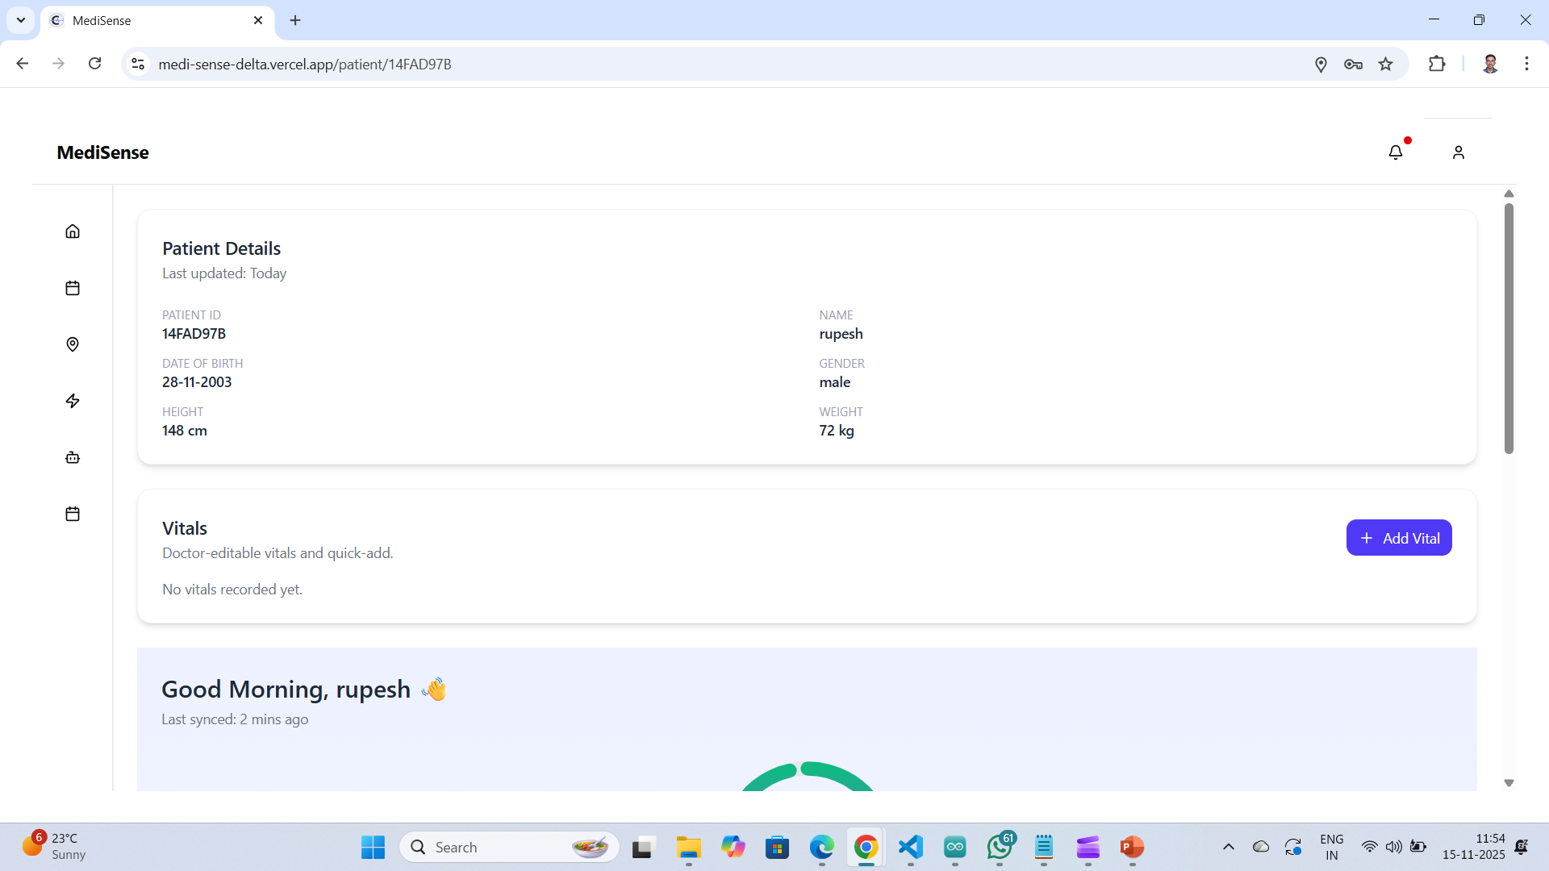Open Visual Studio Code from taskbar

point(910,847)
